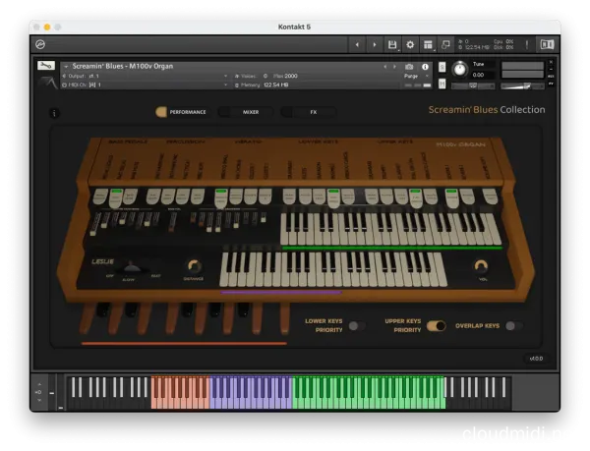The height and width of the screenshot is (451, 590).
Task: Switch to the Performance tab
Action: (x=182, y=112)
